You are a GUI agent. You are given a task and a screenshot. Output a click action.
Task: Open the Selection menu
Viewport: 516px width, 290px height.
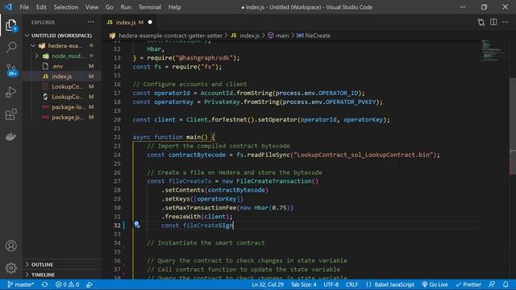[66, 7]
